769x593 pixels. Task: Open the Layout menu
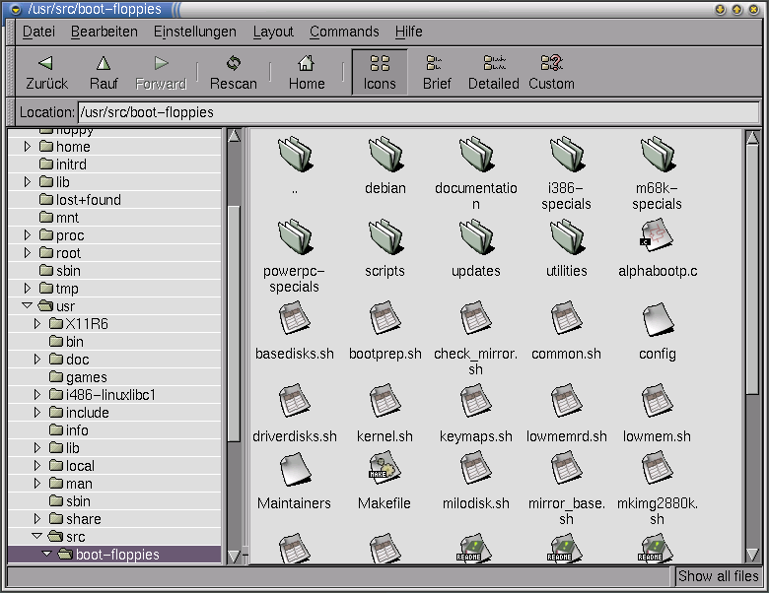pos(273,32)
